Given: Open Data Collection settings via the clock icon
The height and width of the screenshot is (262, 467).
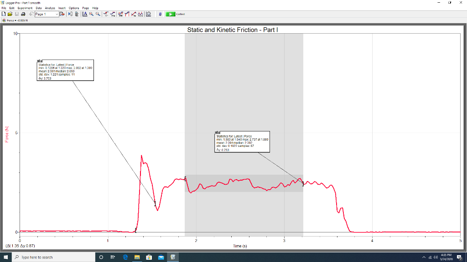Looking at the screenshot, I should pyautogui.click(x=148, y=14).
